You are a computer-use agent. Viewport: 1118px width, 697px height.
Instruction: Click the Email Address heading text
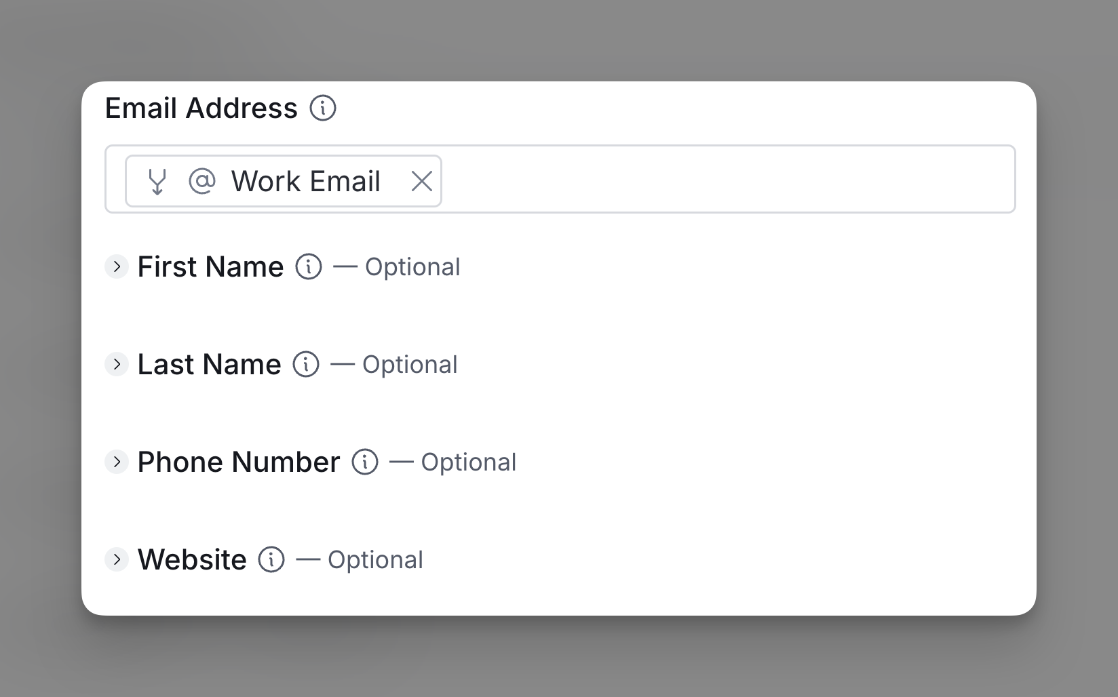pyautogui.click(x=201, y=108)
